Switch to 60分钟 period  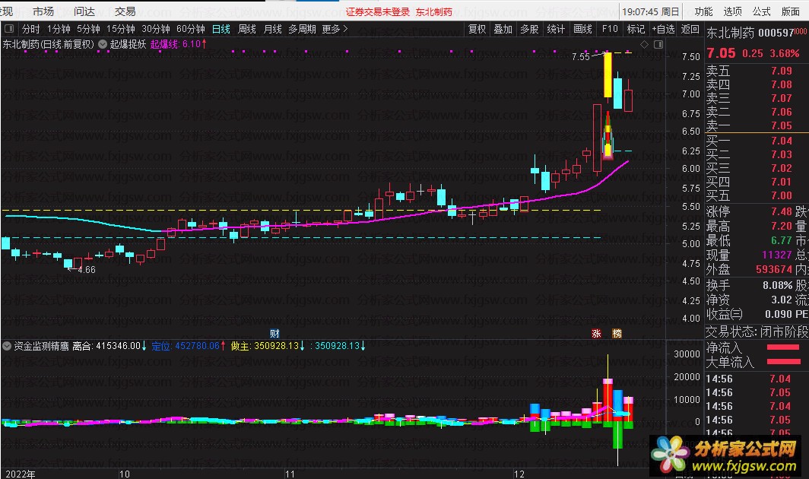coord(190,29)
